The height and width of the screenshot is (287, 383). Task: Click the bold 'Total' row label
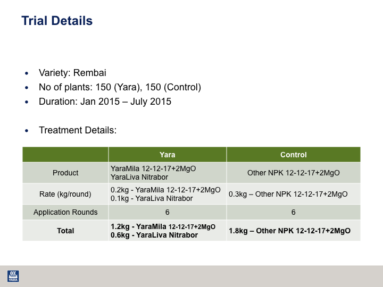pos(65,231)
